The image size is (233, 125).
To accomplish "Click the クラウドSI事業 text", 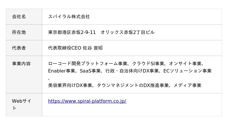I will pos(148,64).
